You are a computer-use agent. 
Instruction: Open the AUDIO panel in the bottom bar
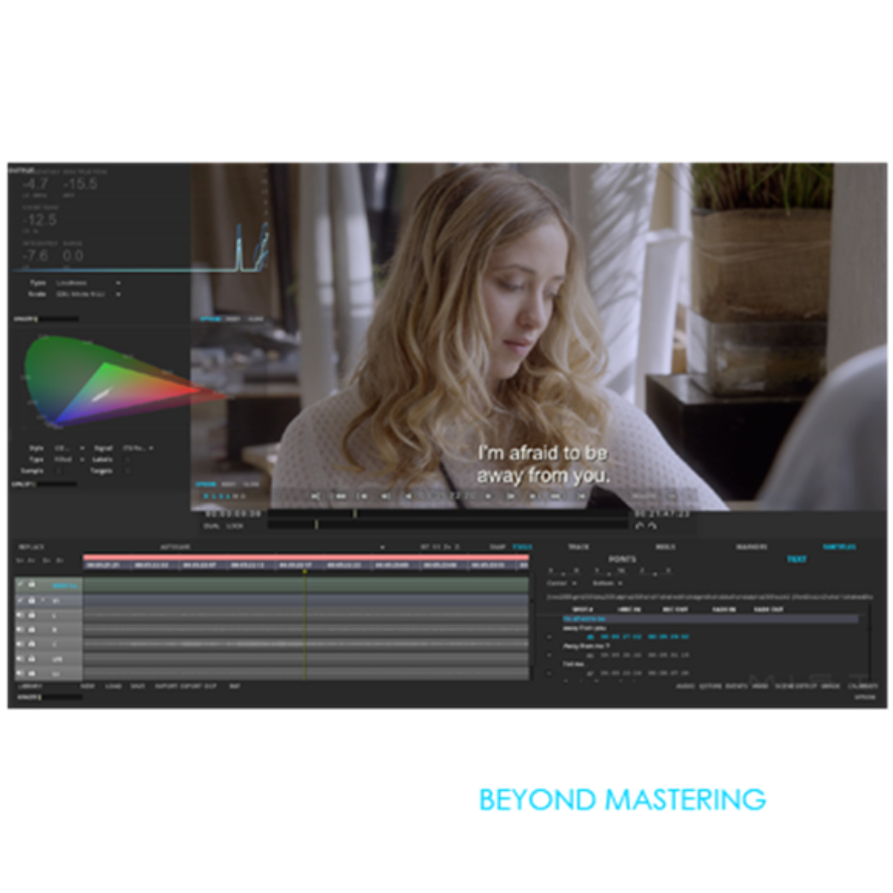pos(685,687)
